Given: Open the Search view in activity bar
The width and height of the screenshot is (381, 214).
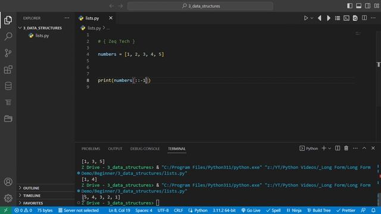Looking at the screenshot, I should (x=8, y=36).
